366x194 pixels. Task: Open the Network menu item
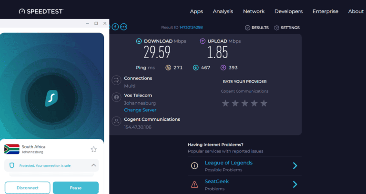pos(254,11)
